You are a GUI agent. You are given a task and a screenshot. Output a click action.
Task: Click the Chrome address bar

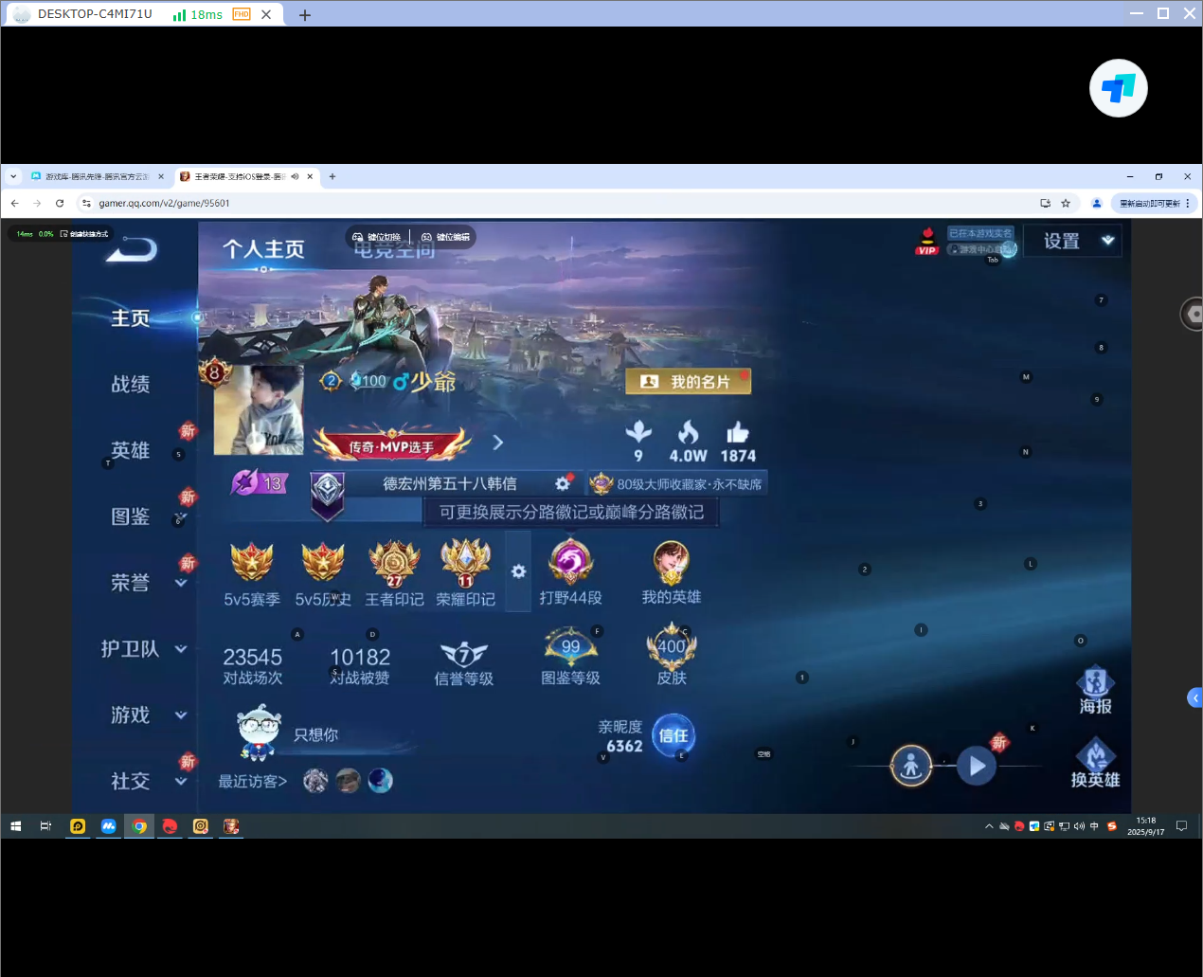point(559,203)
